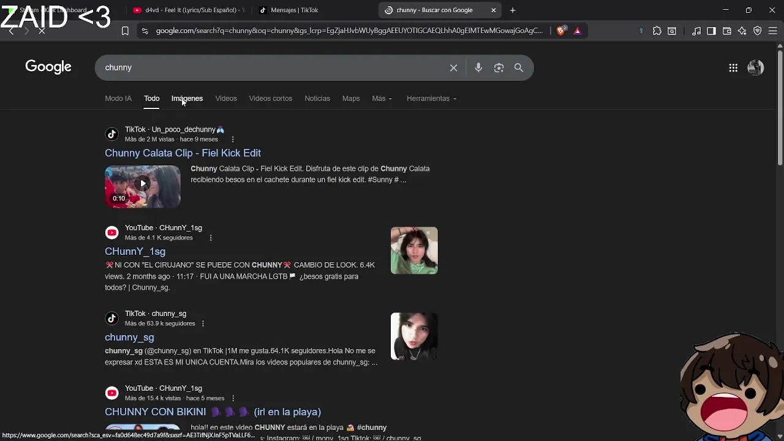Close the chunny - Buscar con Google tab

click(494, 10)
